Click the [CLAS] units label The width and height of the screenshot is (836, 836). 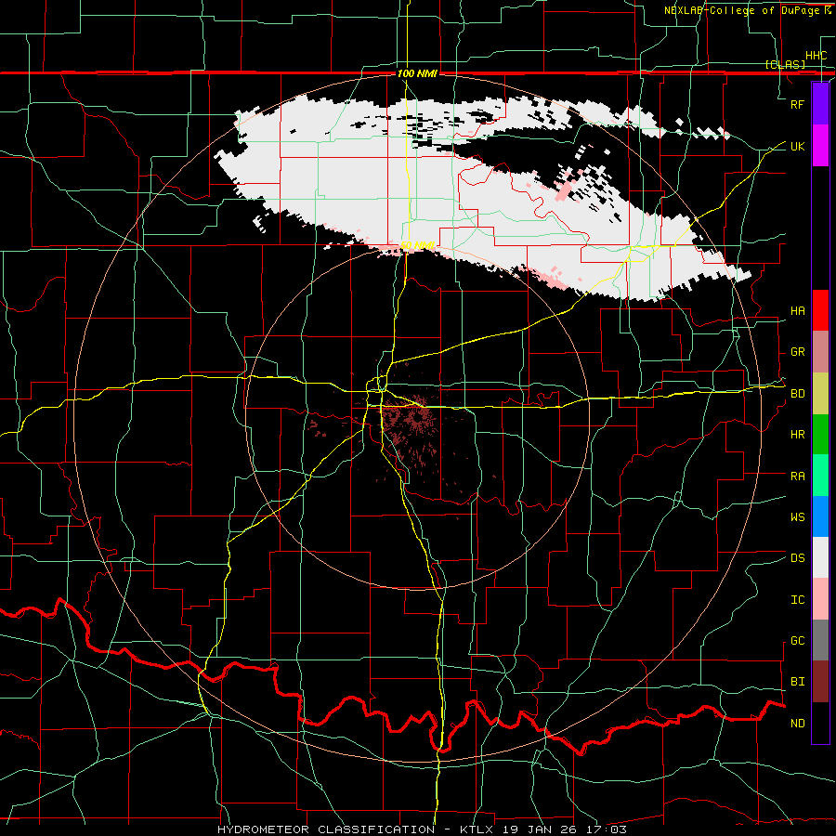tap(785, 65)
